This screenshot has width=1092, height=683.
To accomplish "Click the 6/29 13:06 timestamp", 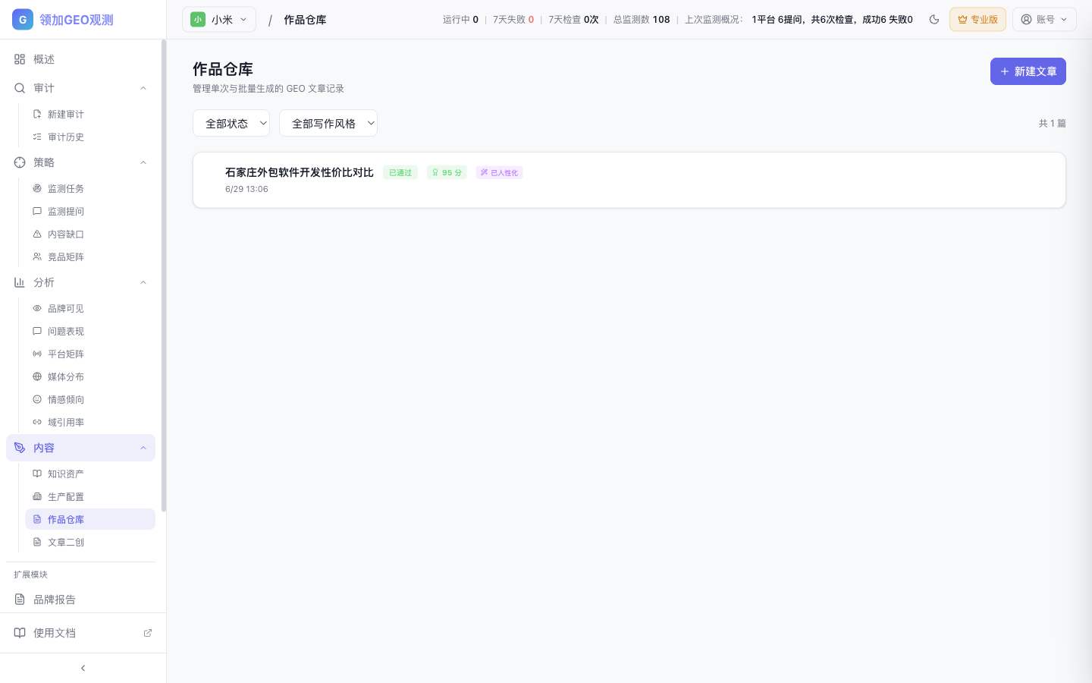I will (x=246, y=189).
